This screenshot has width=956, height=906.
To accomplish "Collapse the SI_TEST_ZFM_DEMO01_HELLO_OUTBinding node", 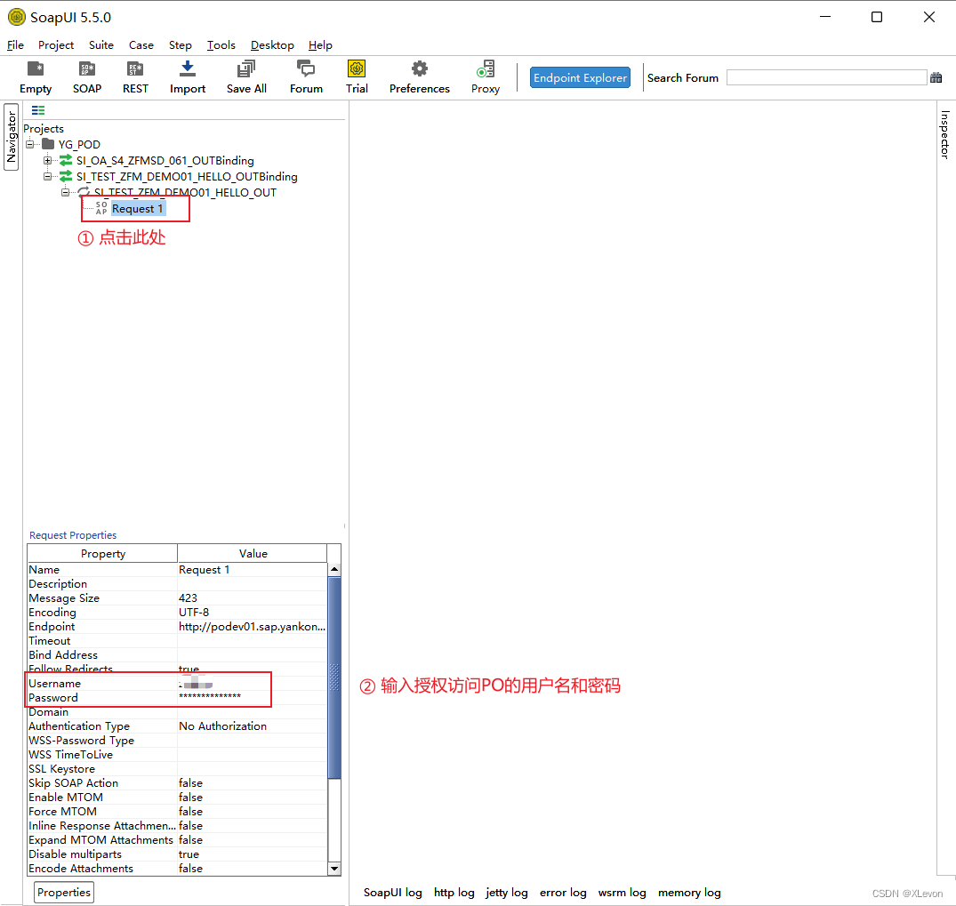I will [x=47, y=176].
